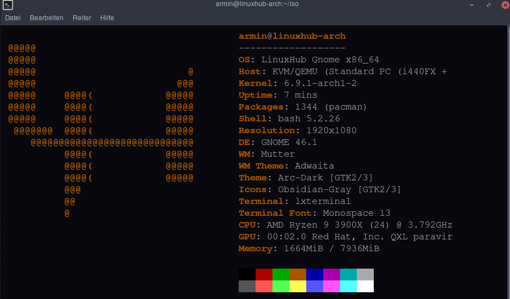Open the Reiter menu
The width and height of the screenshot is (510, 299).
click(82, 18)
